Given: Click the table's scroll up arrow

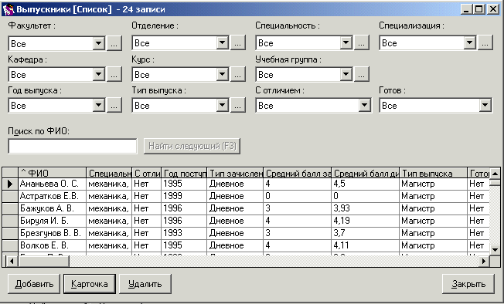Looking at the screenshot, I should 495,174.
